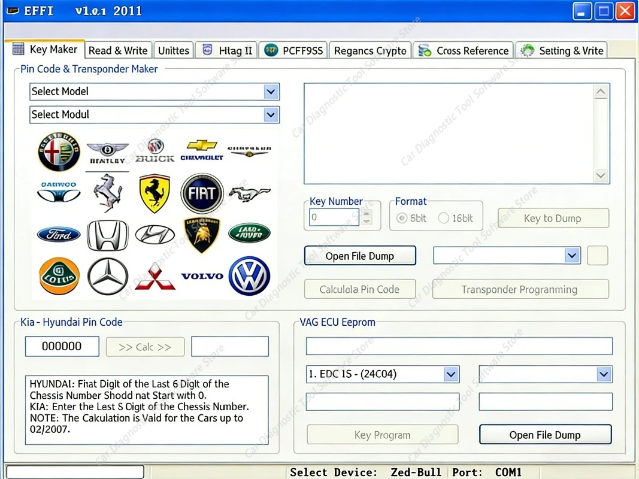Click the top VAG ECU Eeprom text field
Screen dimensions: 639x479
coord(459,346)
